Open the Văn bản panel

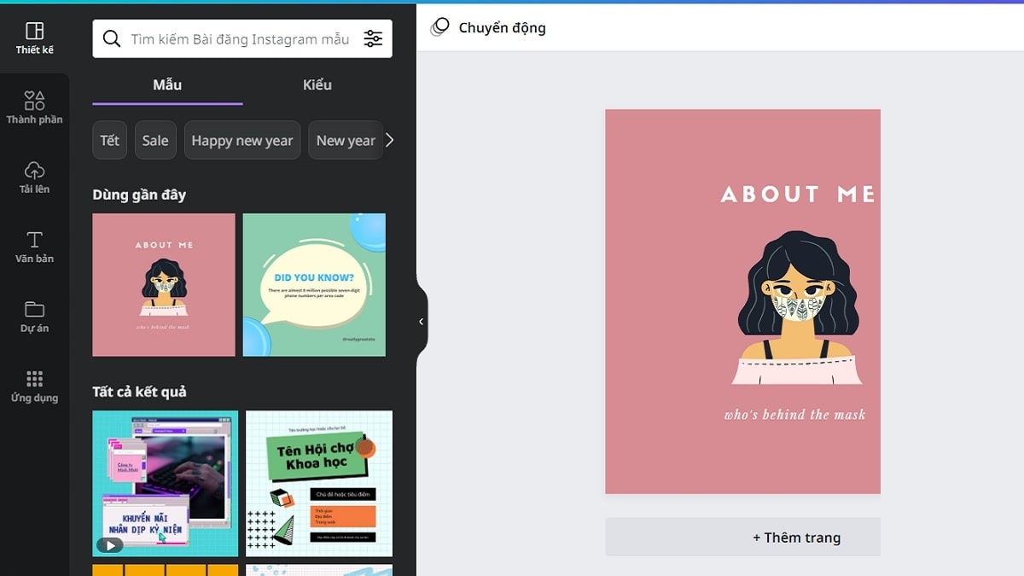click(34, 246)
